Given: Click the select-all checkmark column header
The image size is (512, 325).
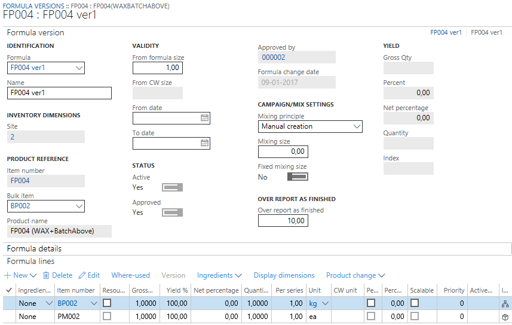Looking at the screenshot, I should pos(9,290).
